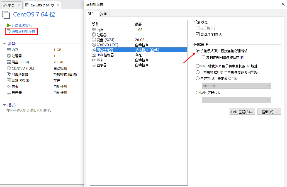Collapse the 描述 section
Viewport: 287px width, 187px height.
(4, 105)
